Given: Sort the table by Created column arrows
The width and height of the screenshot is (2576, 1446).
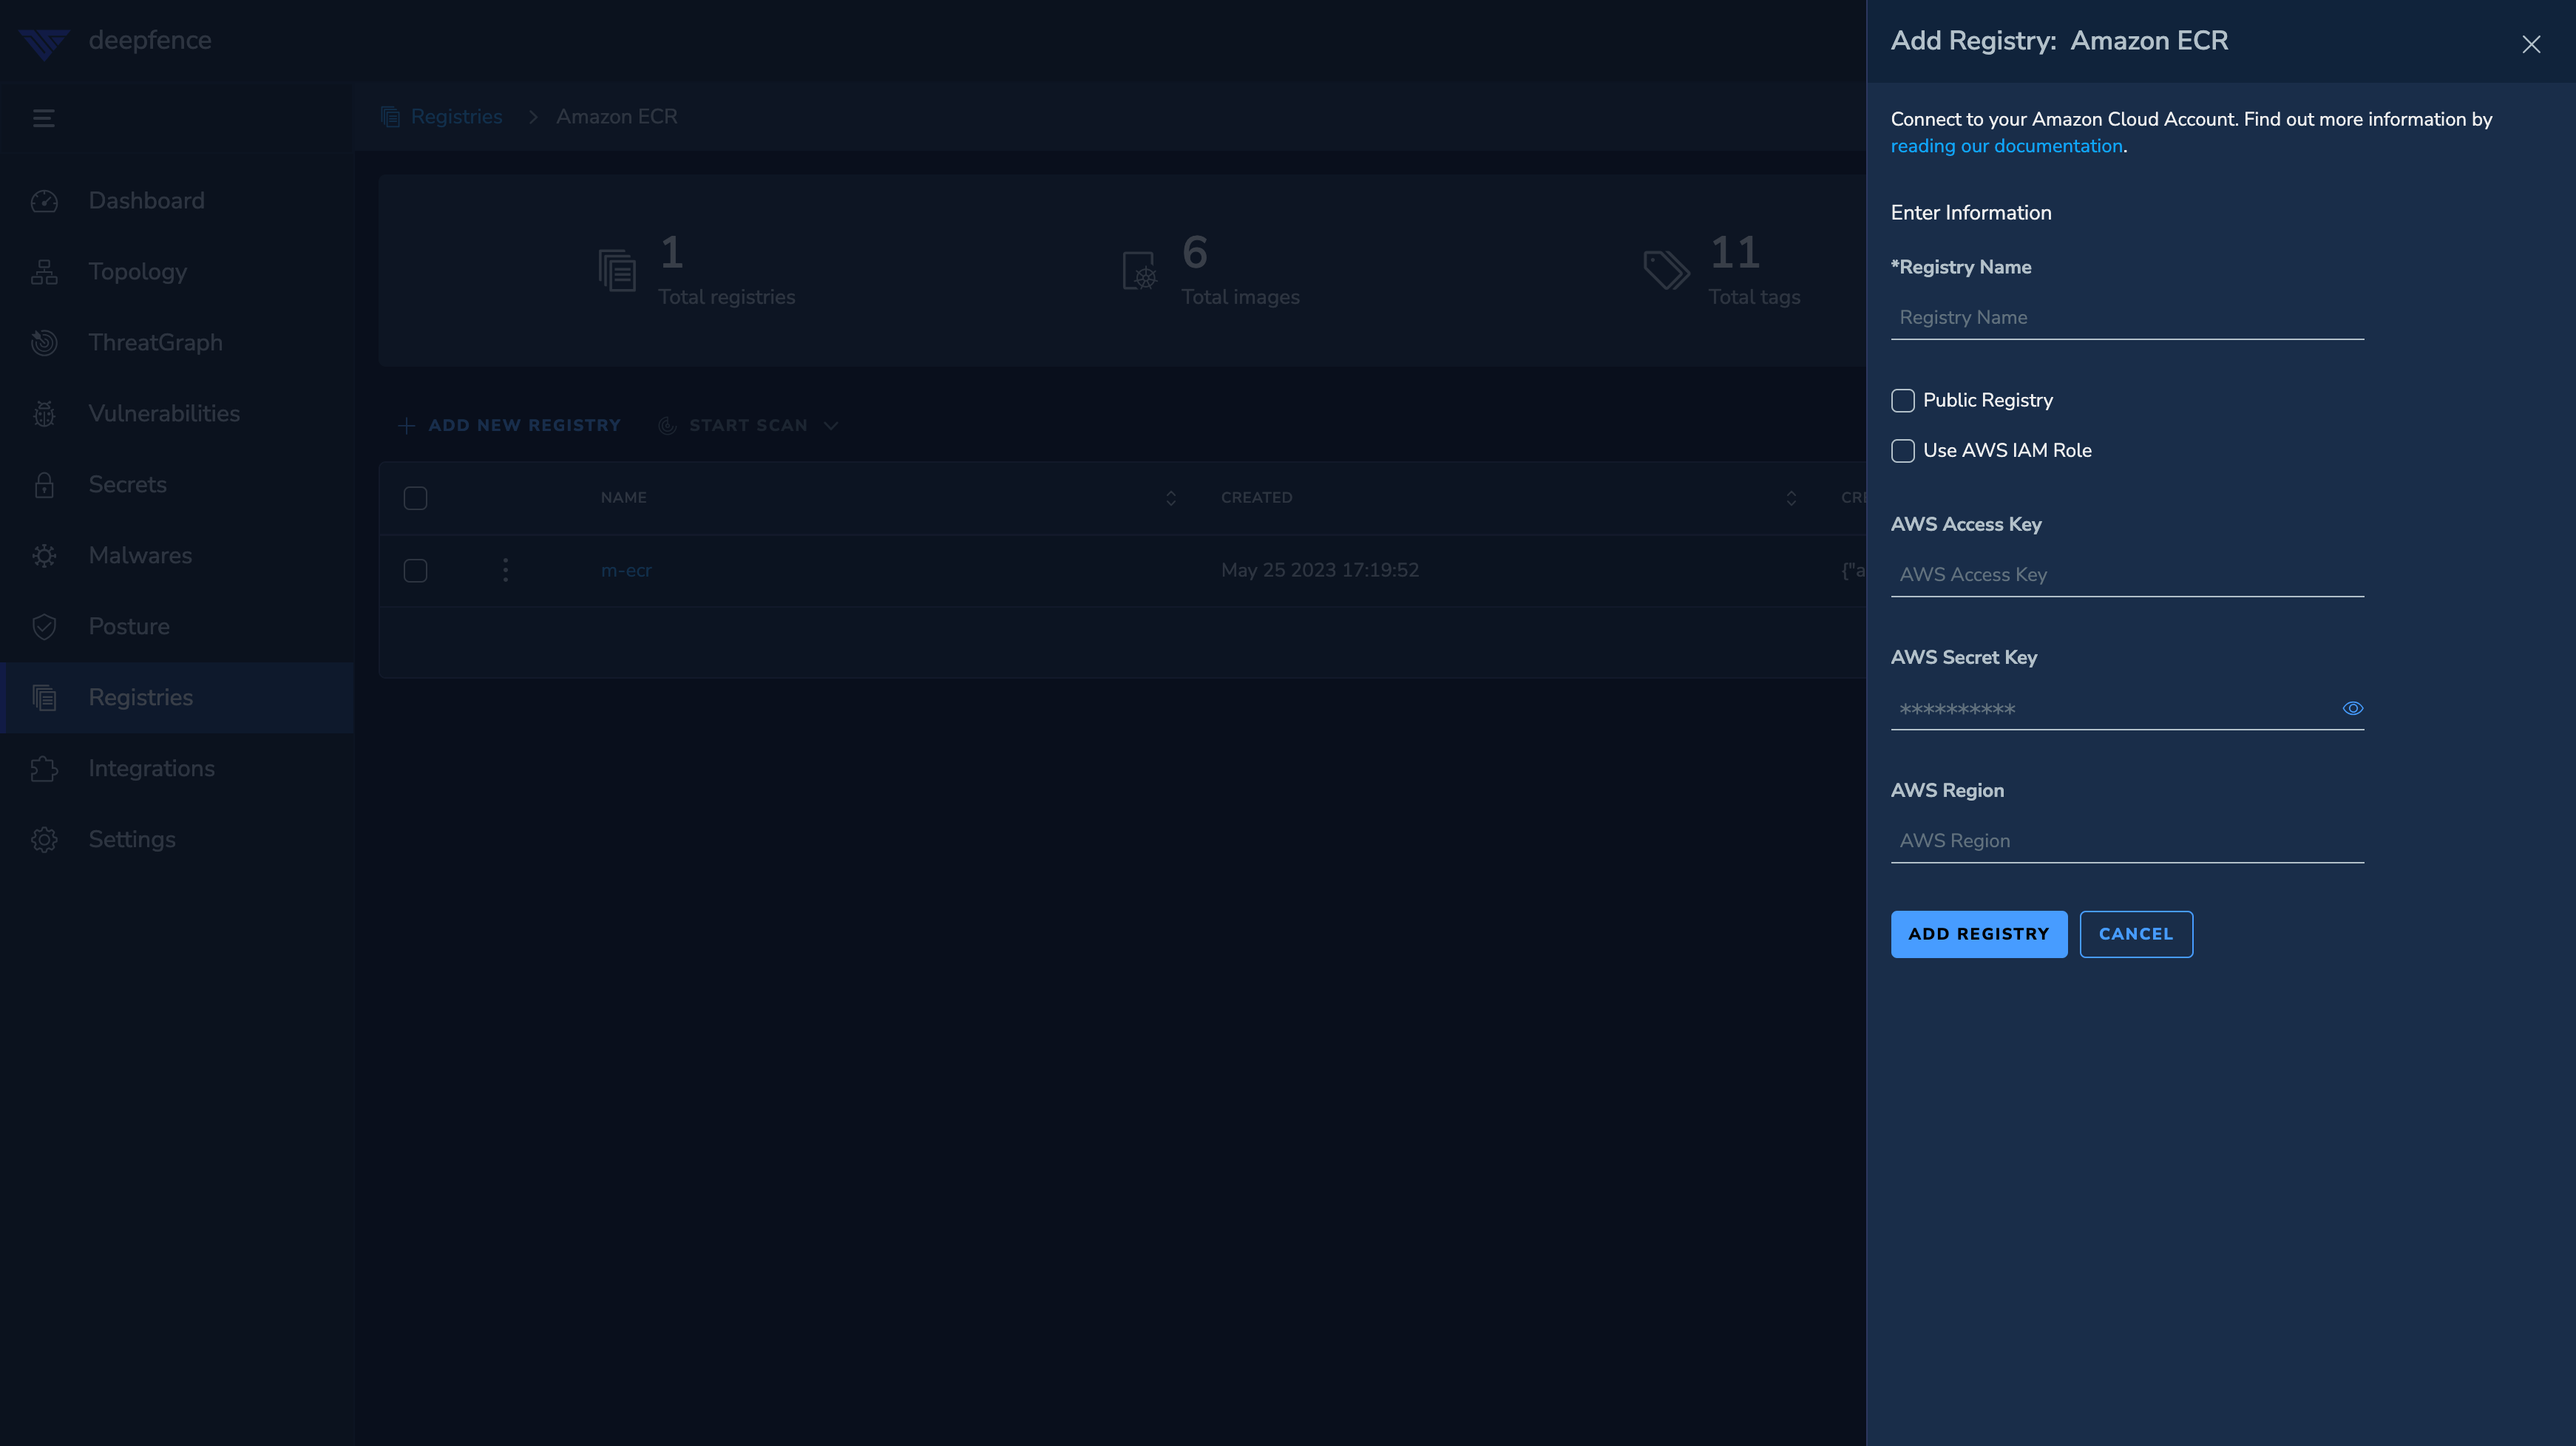Looking at the screenshot, I should 1791,498.
